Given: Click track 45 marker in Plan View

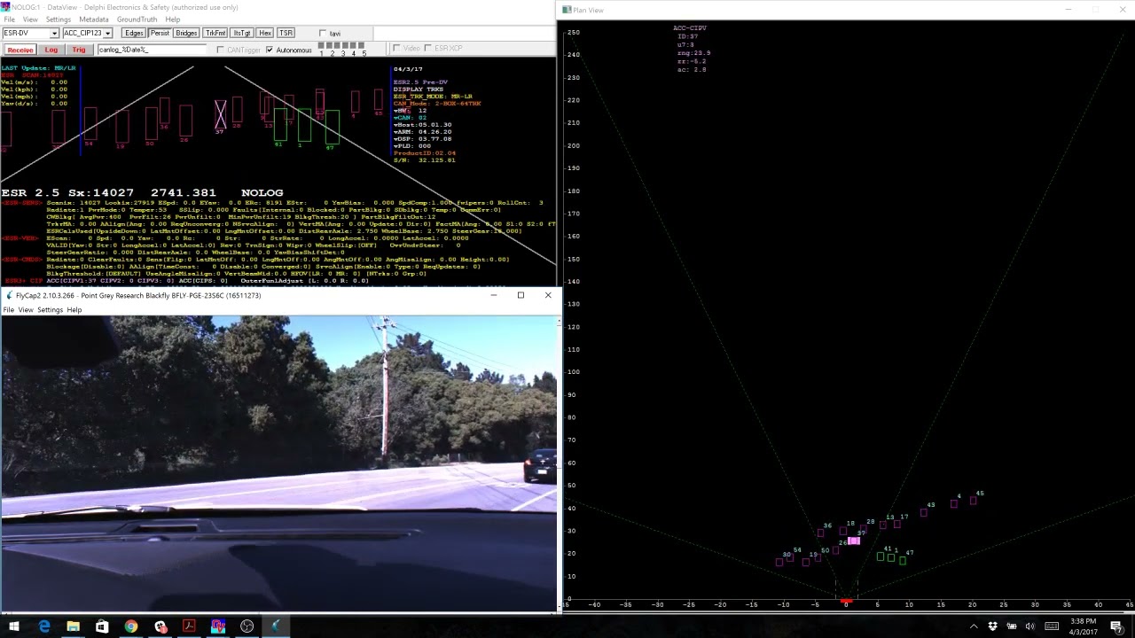Looking at the screenshot, I should pyautogui.click(x=973, y=501).
